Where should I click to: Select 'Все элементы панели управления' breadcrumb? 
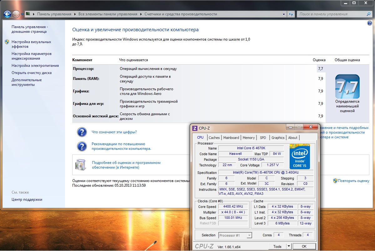pyautogui.click(x=108, y=14)
